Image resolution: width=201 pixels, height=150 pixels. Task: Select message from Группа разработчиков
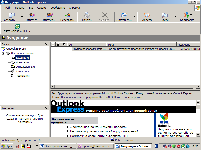(89, 49)
